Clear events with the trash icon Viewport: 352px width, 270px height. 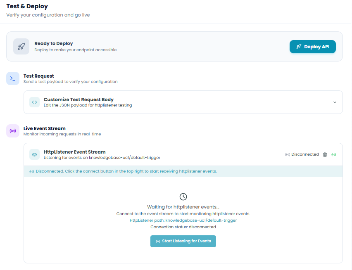coord(325,154)
